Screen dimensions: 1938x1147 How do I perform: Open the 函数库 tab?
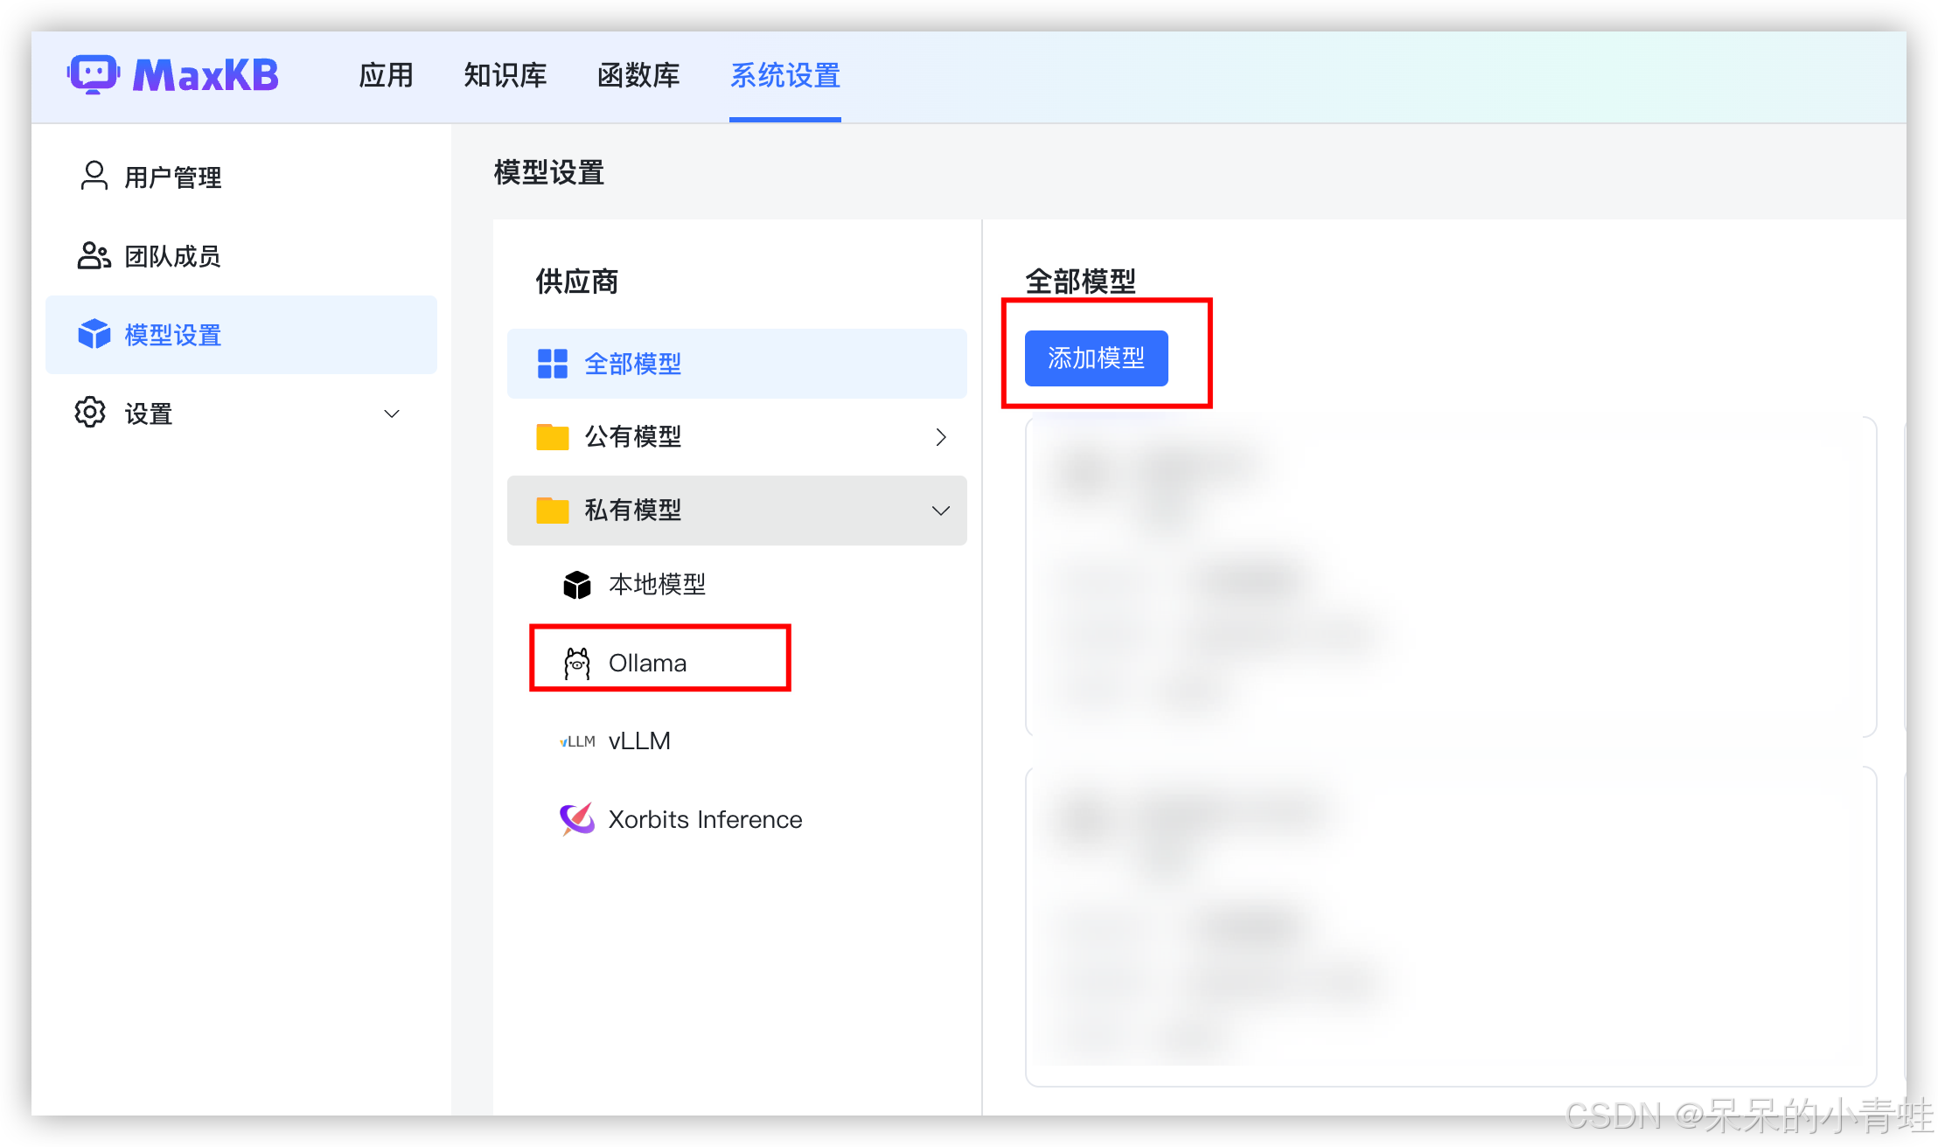[638, 75]
